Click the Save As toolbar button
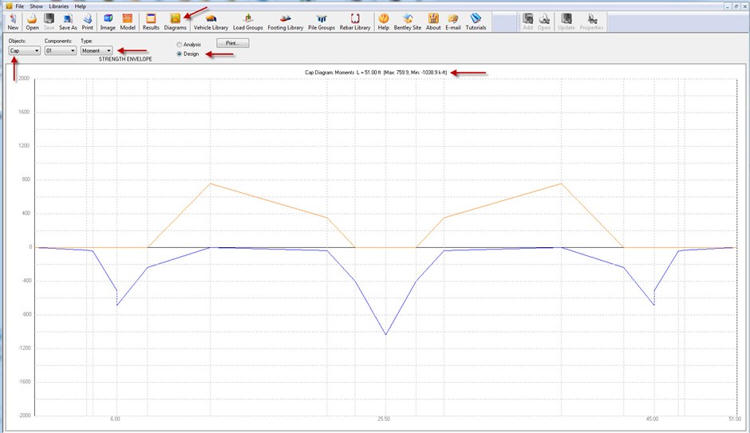The height and width of the screenshot is (433, 750). click(69, 21)
